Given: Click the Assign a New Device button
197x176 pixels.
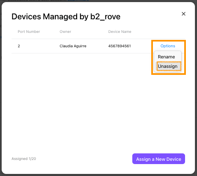Looking at the screenshot, I should pyautogui.click(x=159, y=159).
